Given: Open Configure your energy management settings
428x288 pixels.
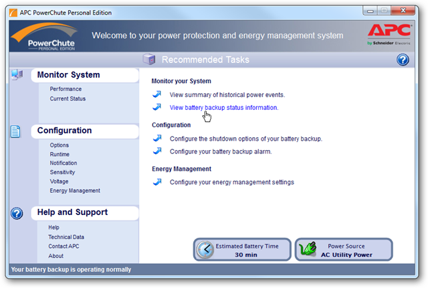Looking at the screenshot, I should point(231,182).
